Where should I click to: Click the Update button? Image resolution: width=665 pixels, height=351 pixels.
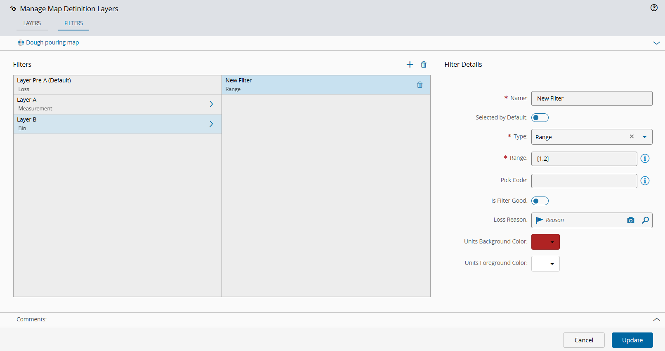(632, 340)
